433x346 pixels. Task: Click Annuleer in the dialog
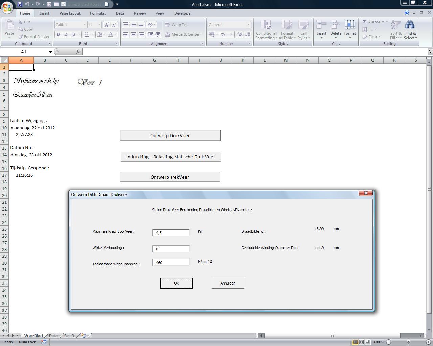[x=228, y=283]
